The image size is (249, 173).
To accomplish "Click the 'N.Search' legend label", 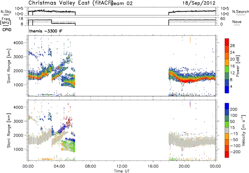I will pyautogui.click(x=240, y=12).
